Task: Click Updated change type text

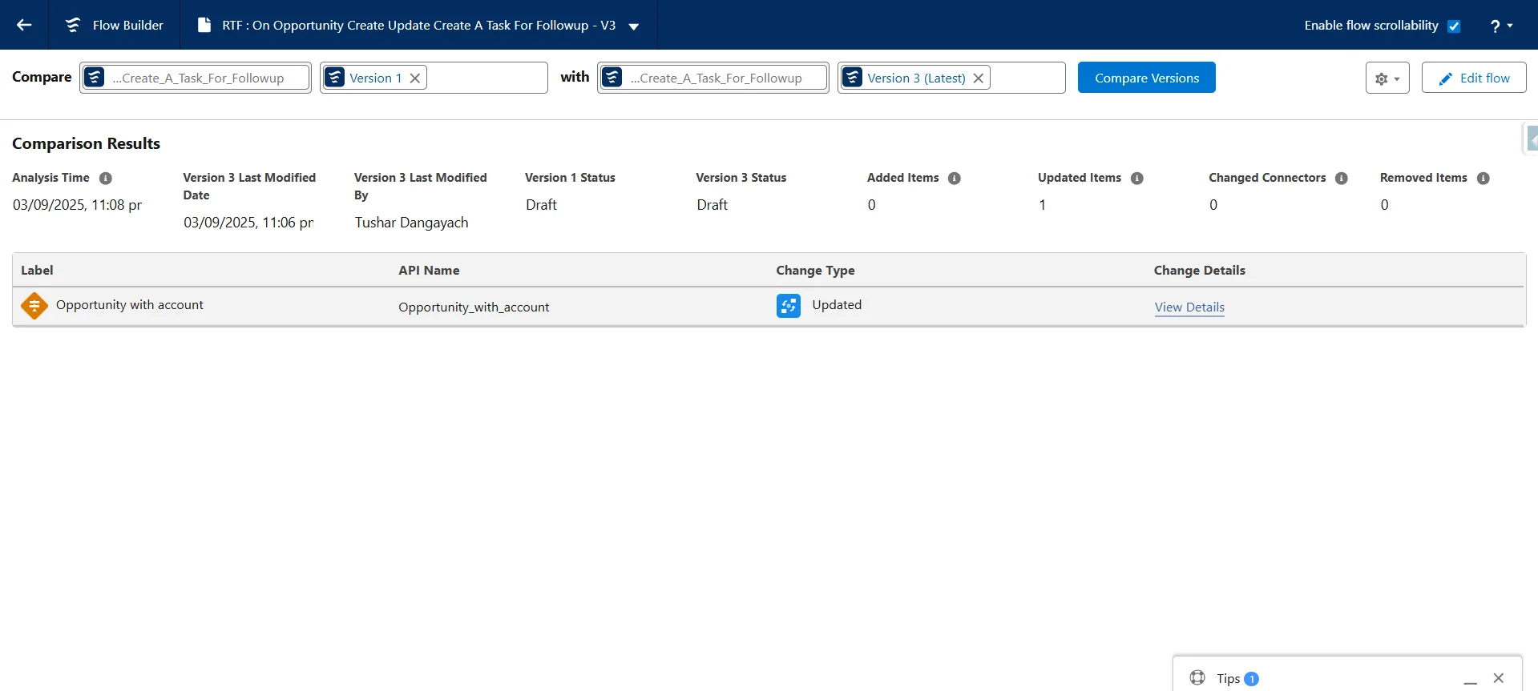Action: tap(837, 305)
